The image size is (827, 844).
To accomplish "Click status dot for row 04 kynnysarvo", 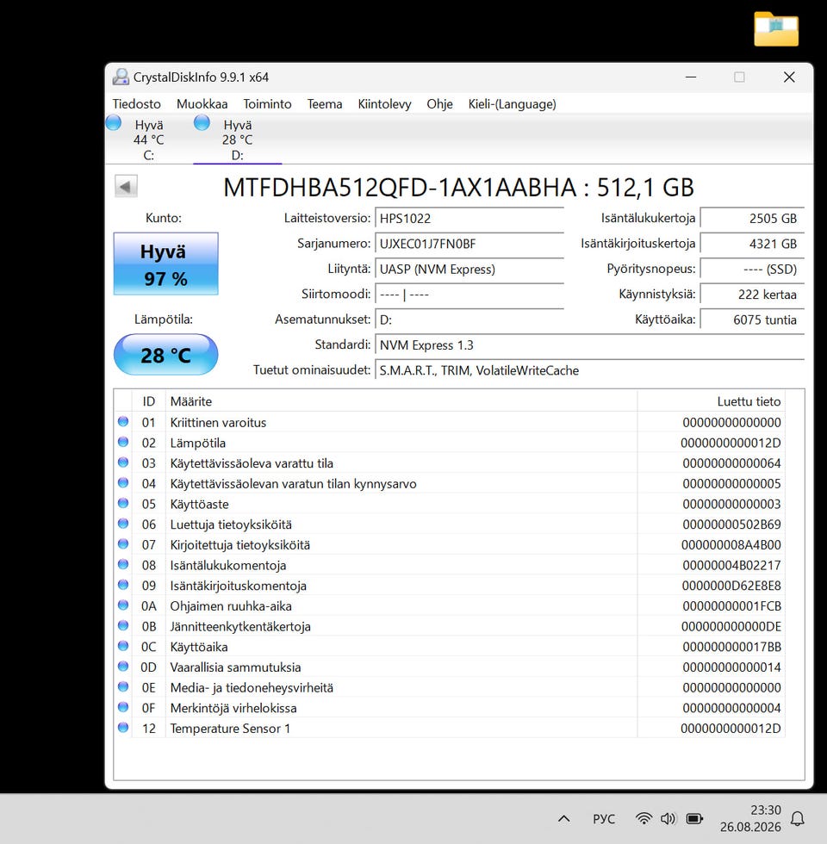I will click(123, 483).
